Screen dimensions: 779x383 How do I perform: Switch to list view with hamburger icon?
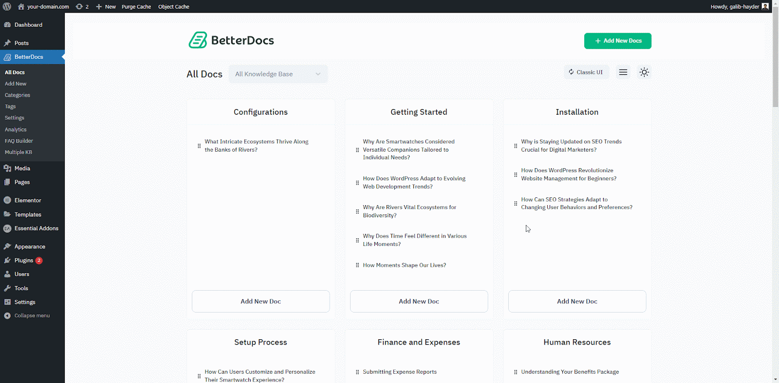[623, 72]
